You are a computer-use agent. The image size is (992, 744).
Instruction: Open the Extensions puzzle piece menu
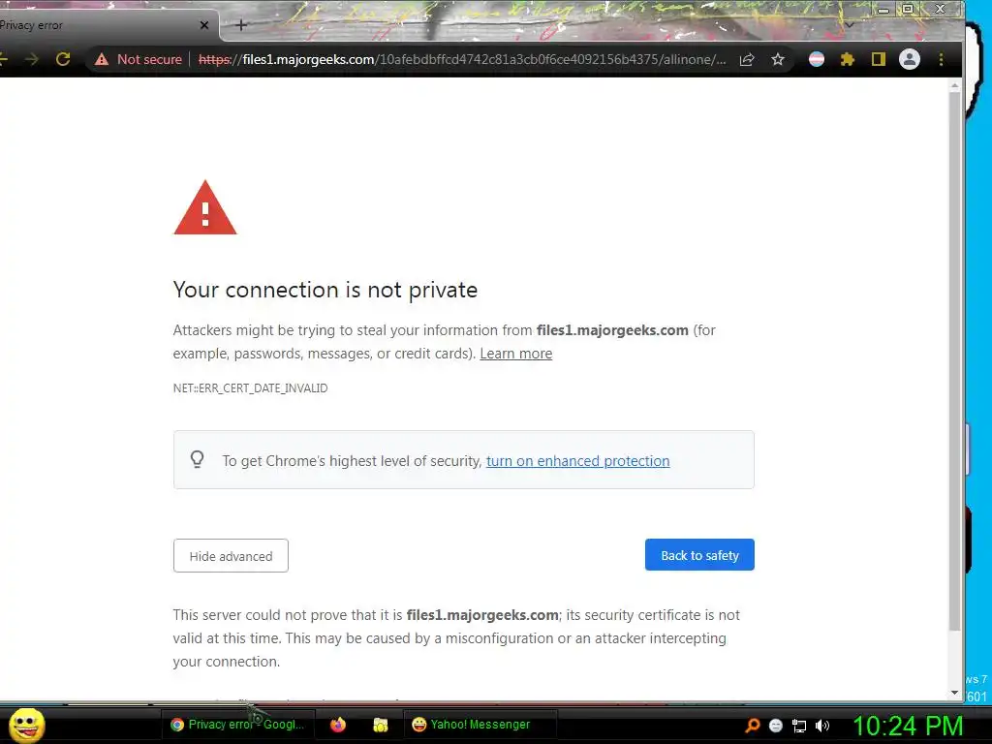tap(847, 59)
